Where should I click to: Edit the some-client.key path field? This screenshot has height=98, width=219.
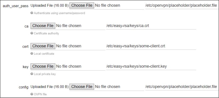[x=151, y=66]
